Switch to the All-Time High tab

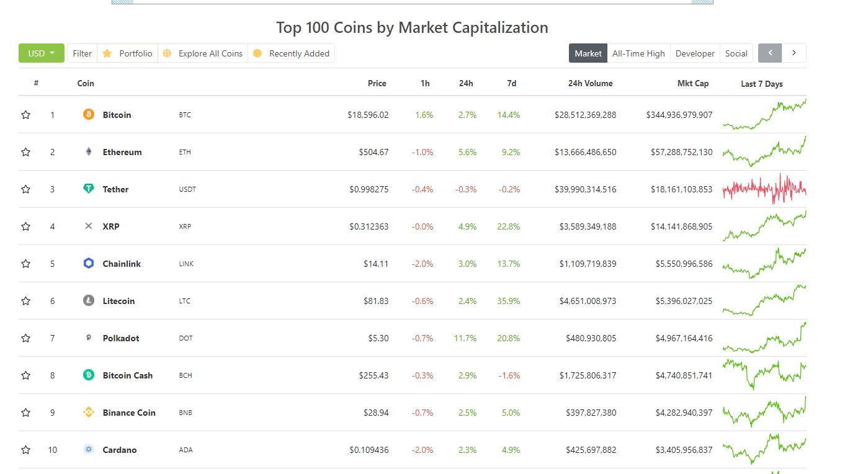[638, 53]
